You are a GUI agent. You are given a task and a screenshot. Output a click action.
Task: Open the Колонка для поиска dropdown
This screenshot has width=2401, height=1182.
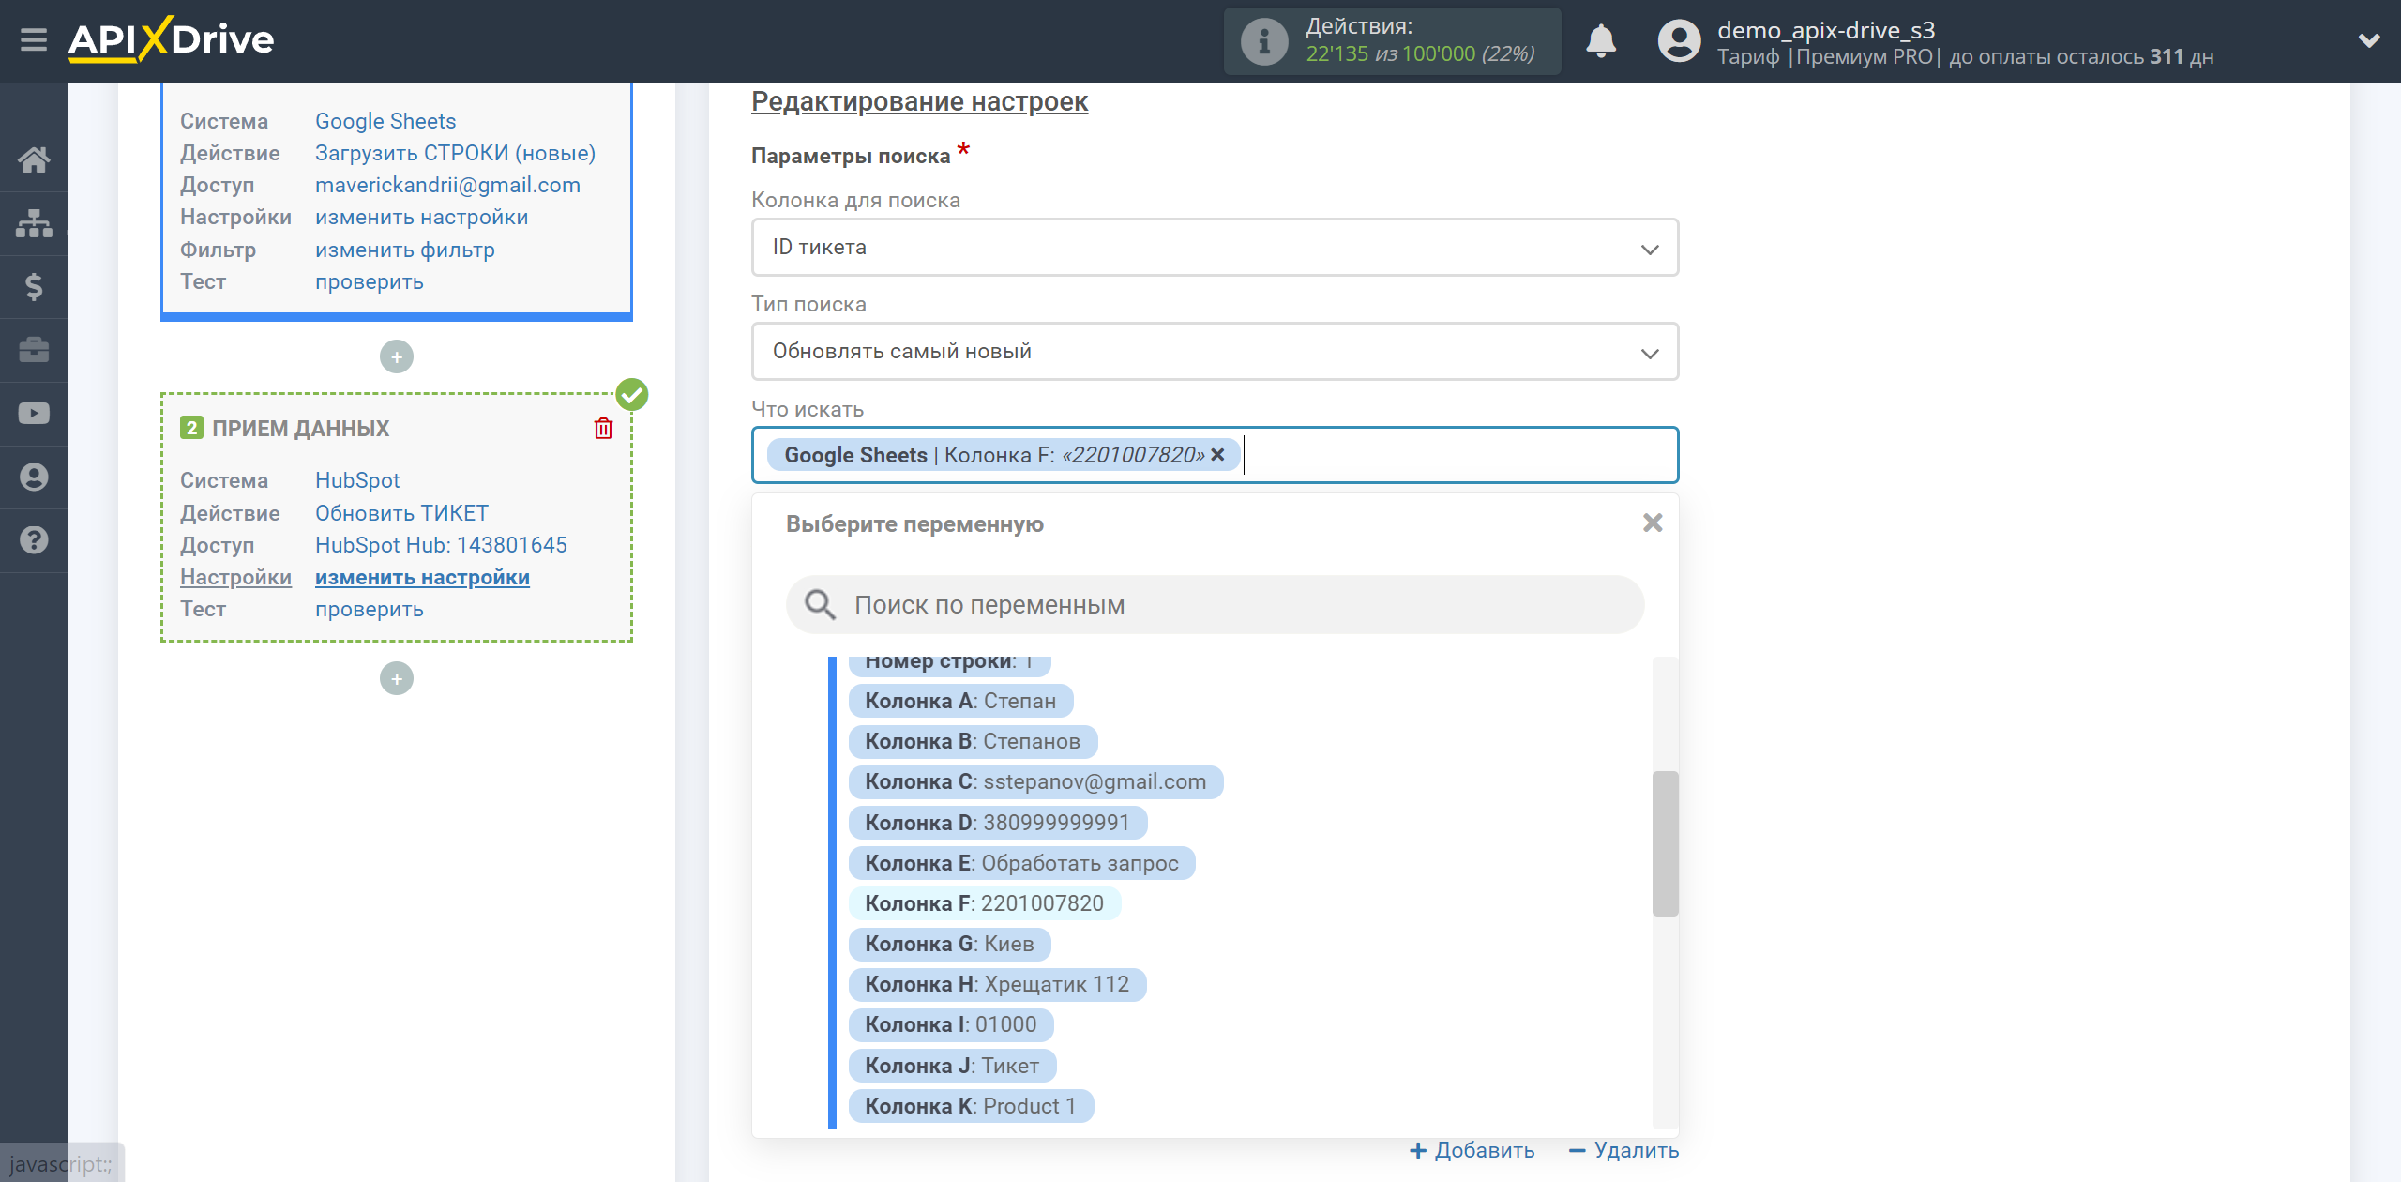pos(1215,248)
